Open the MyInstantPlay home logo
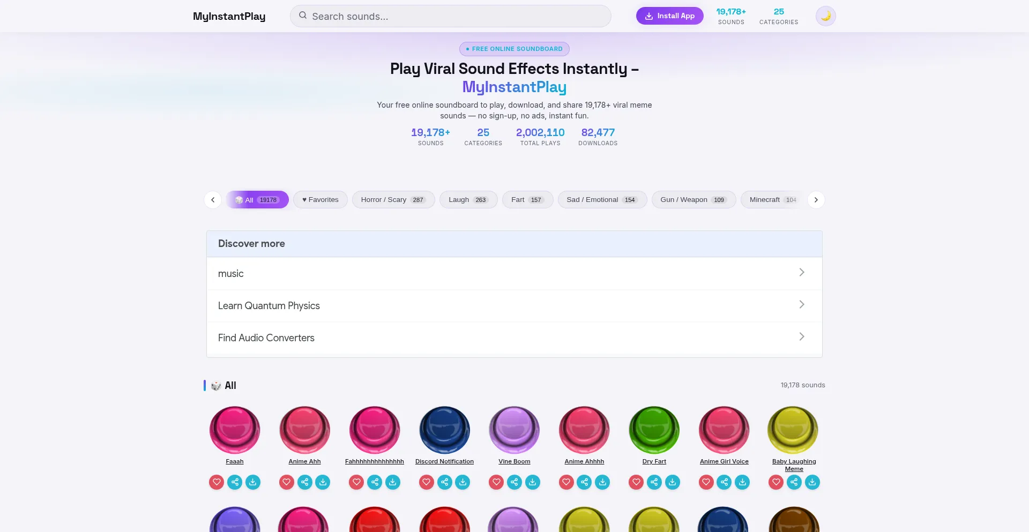 click(x=229, y=16)
